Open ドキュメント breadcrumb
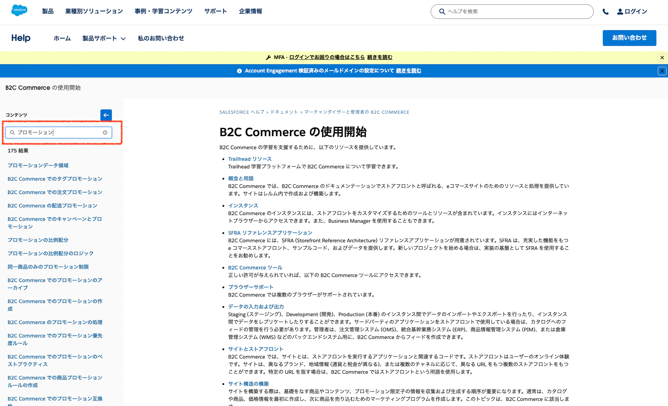668x406 pixels. tap(284, 112)
